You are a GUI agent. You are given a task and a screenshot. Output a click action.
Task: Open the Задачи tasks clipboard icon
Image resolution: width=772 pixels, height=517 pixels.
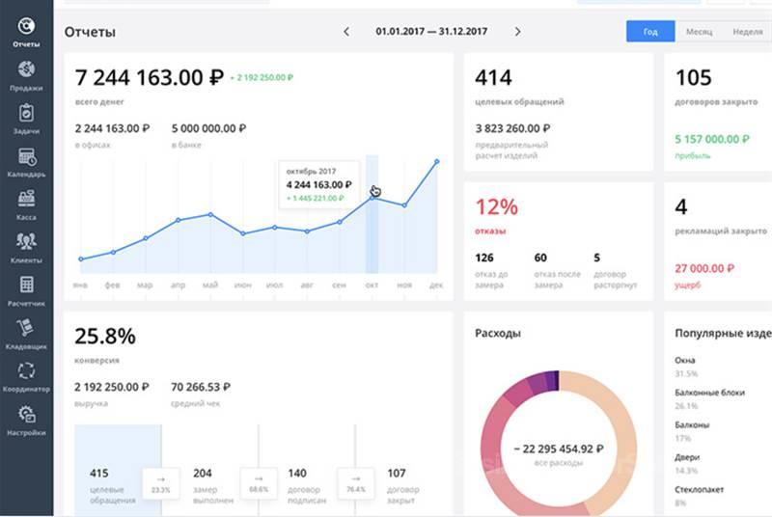click(26, 114)
